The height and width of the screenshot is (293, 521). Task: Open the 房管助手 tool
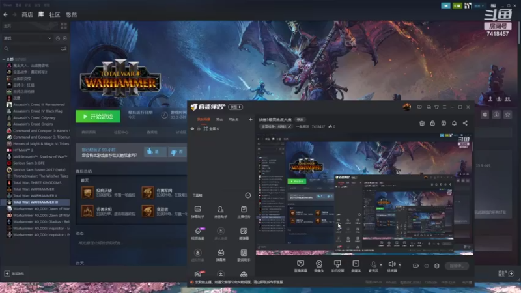tap(221, 212)
